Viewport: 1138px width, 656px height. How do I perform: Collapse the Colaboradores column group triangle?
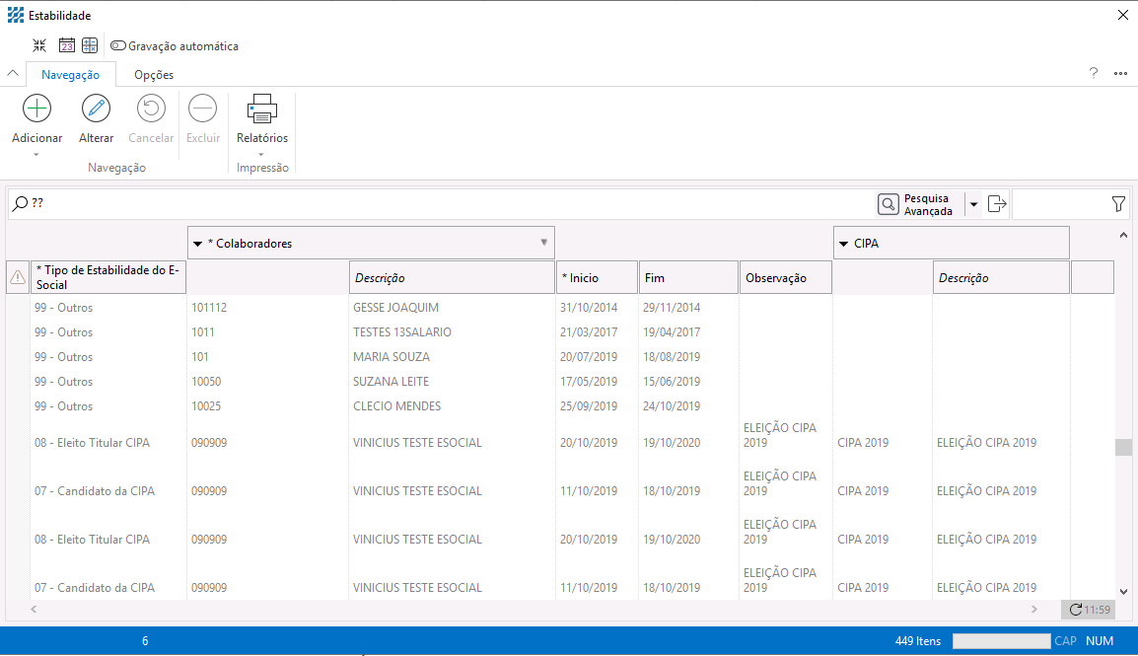coord(197,244)
